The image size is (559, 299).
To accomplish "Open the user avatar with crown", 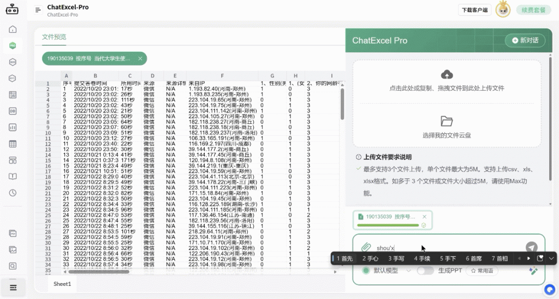I will [503, 10].
